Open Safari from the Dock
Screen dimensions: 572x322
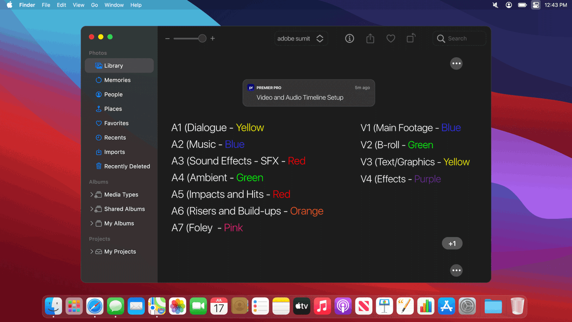tap(95, 306)
